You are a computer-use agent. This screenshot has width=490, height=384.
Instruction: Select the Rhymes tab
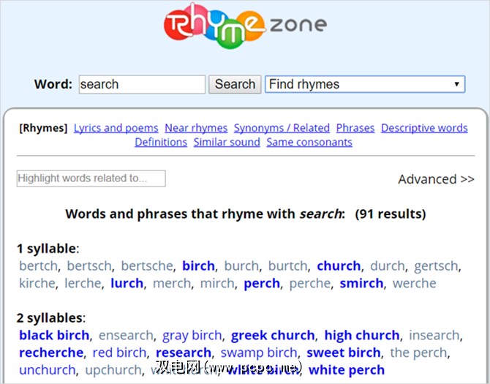pyautogui.click(x=43, y=128)
